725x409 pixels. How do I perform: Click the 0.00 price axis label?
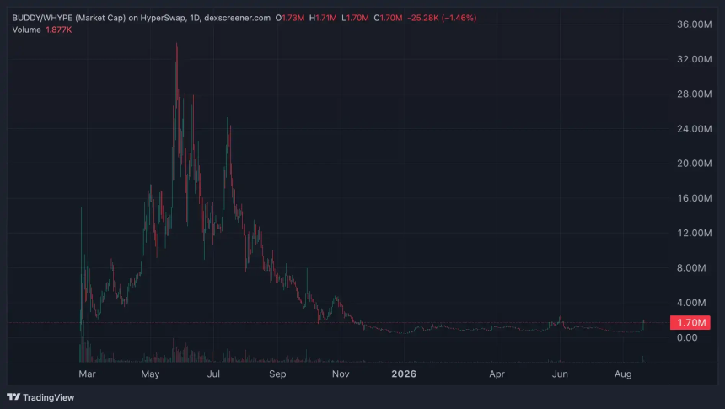687,338
